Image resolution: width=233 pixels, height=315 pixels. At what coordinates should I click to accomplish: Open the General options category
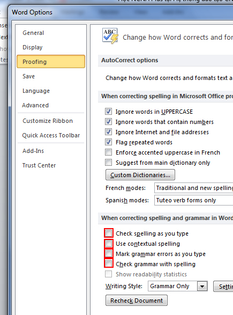point(33,33)
